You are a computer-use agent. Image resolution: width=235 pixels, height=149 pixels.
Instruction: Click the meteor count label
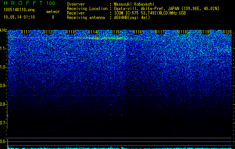pos(53,12)
